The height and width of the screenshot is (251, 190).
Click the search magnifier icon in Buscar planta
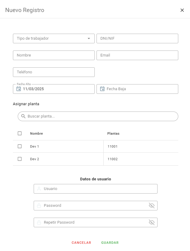point(23,116)
